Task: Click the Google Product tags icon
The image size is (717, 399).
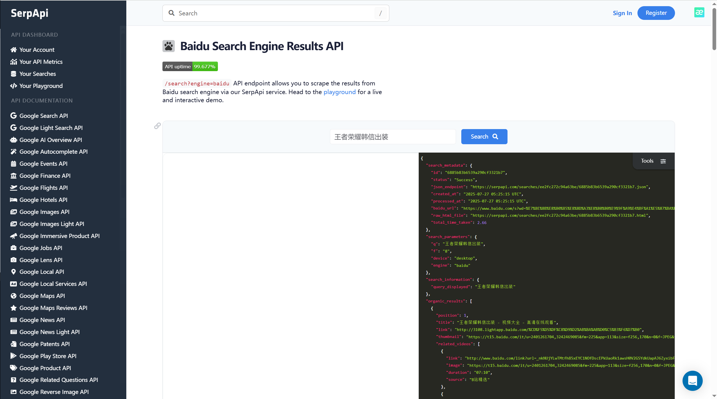Action: tap(13, 368)
